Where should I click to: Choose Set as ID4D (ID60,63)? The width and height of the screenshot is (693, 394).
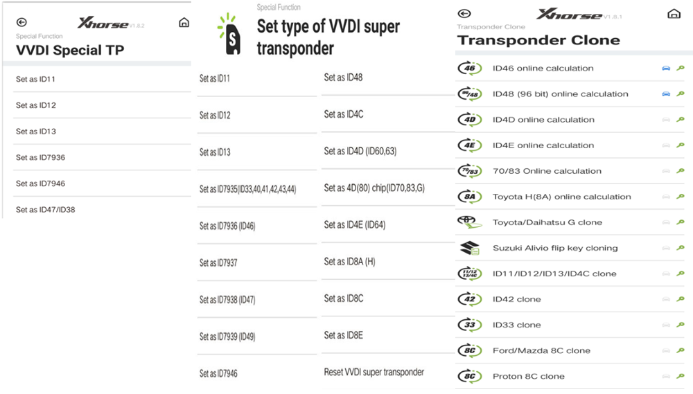coord(360,151)
